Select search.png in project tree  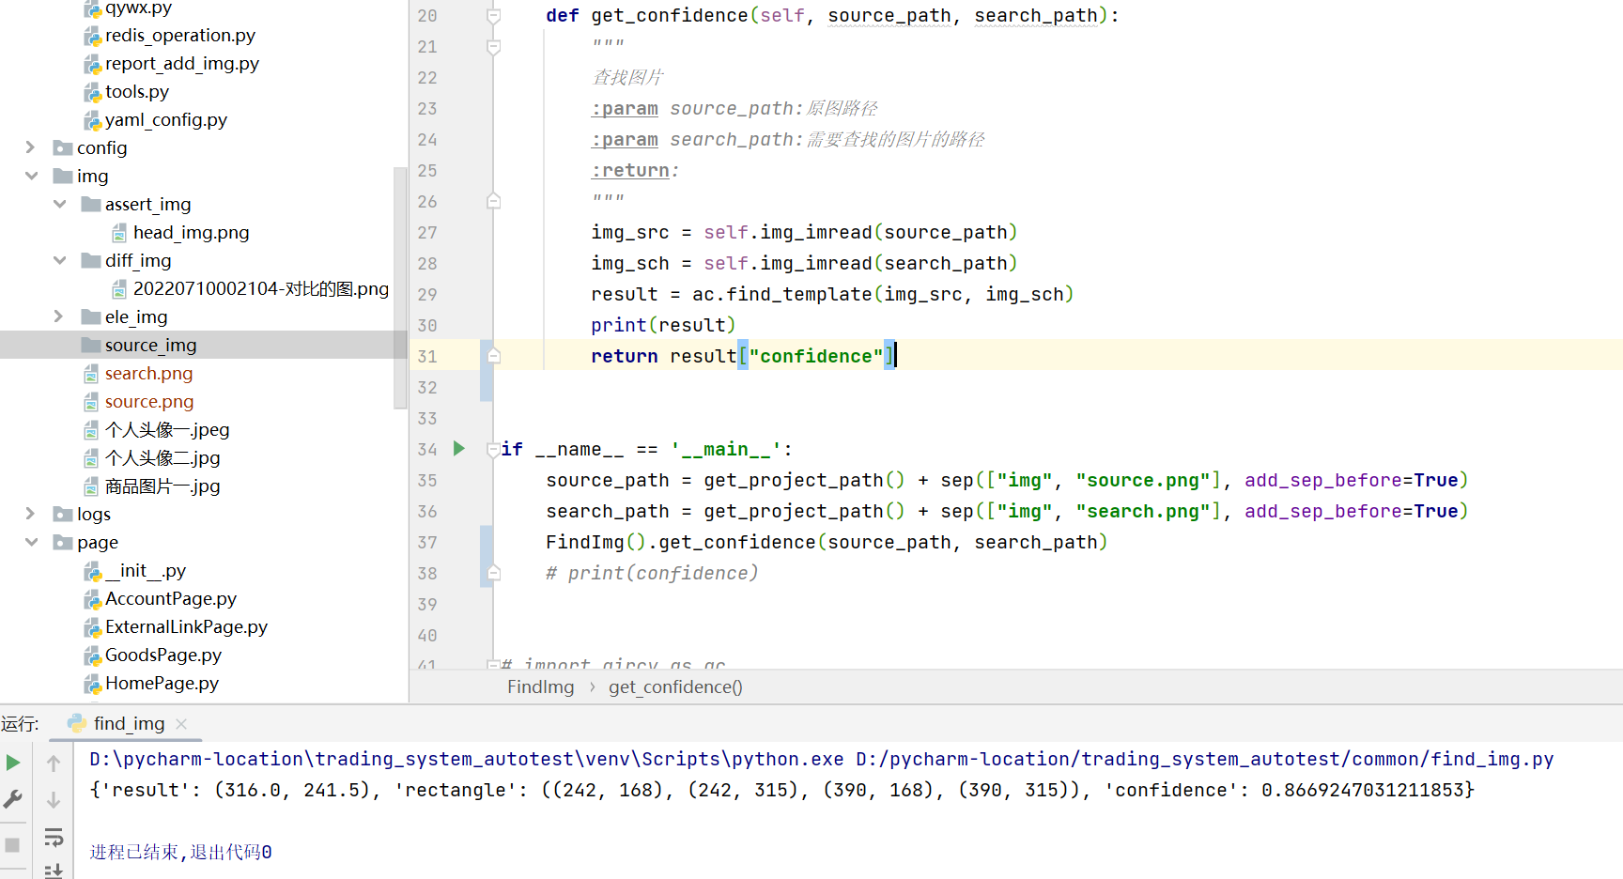[148, 373]
